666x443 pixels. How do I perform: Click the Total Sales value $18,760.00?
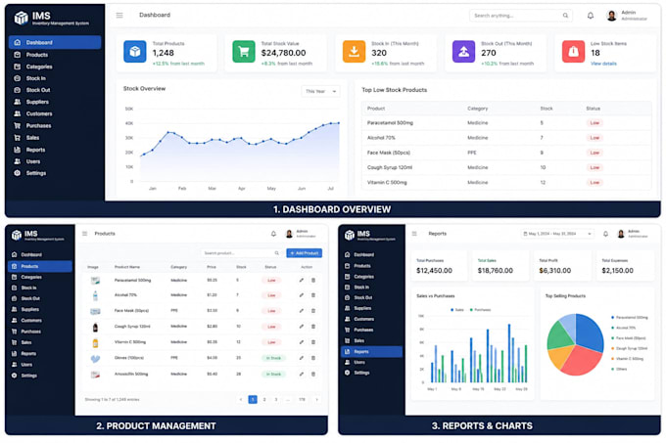(x=496, y=271)
